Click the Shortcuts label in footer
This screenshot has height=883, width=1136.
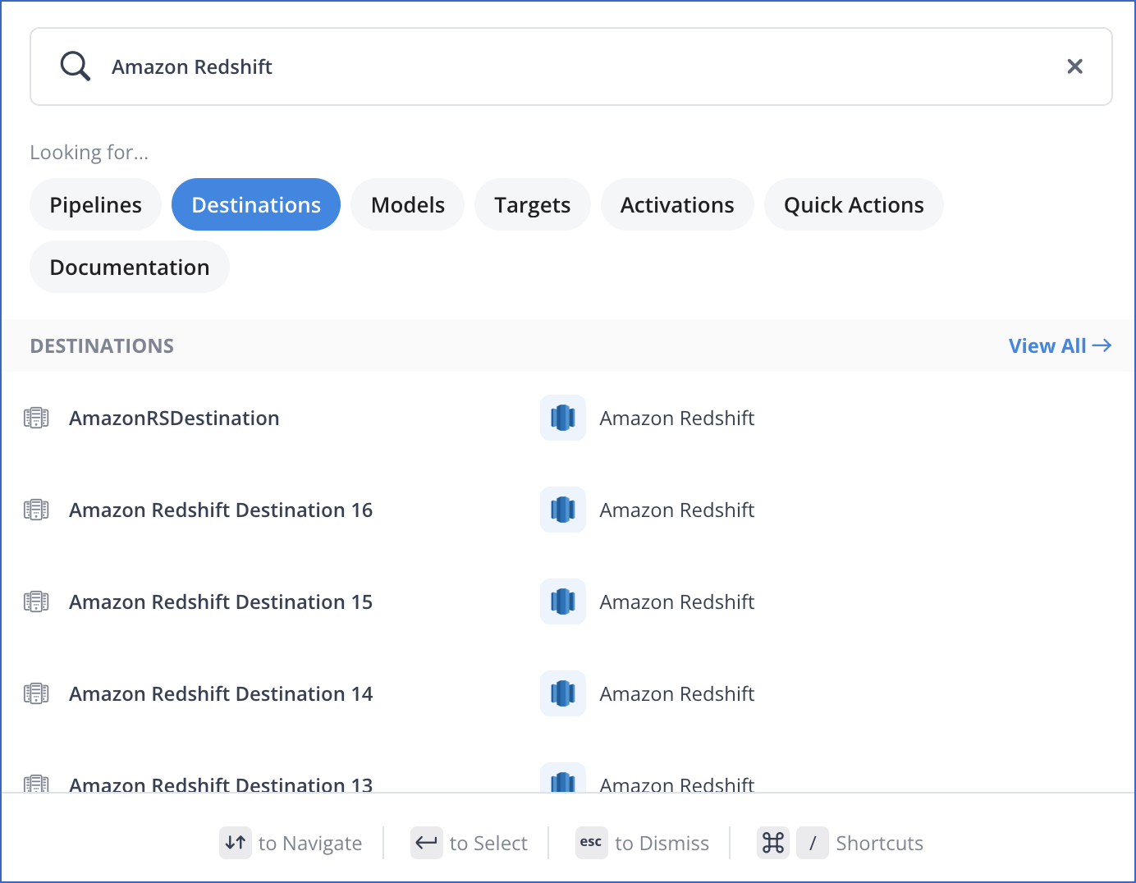click(879, 843)
